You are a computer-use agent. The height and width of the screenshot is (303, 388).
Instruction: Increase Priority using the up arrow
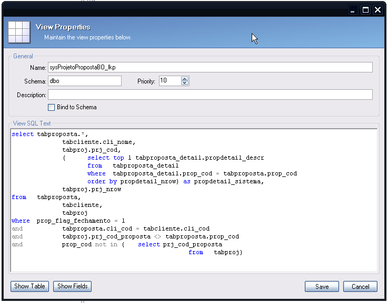point(184,79)
